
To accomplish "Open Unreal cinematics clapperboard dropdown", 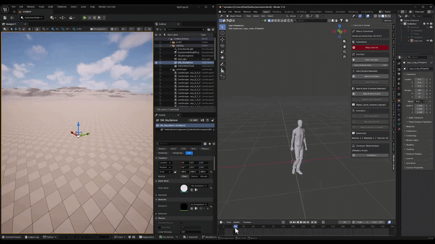I will [72, 18].
